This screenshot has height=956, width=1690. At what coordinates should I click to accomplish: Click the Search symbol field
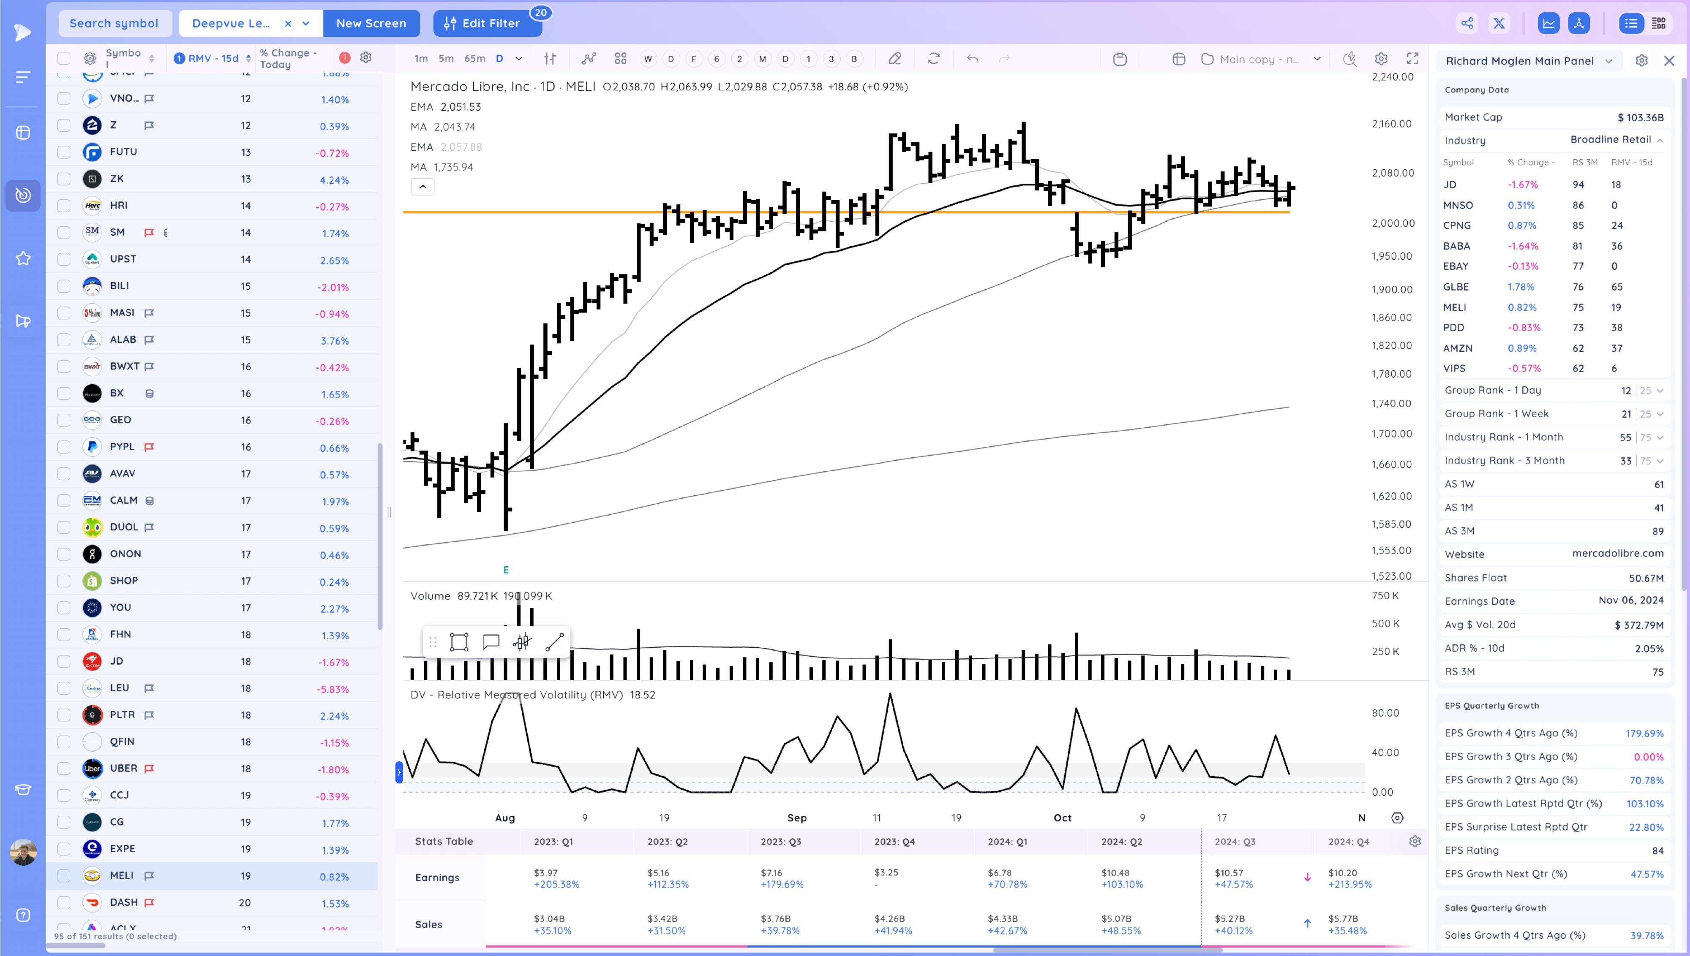114,24
